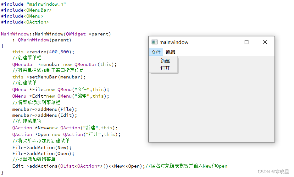Maximize the mainwindow window
This screenshot has width=294, height=177.
[247, 42]
